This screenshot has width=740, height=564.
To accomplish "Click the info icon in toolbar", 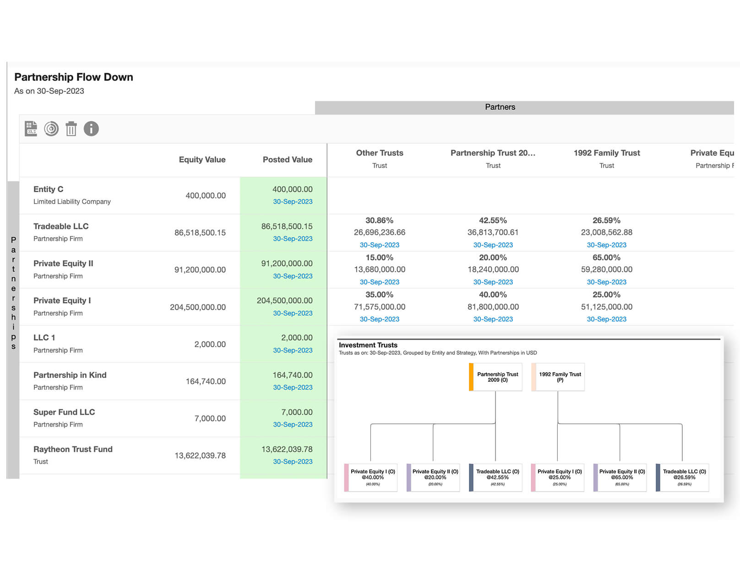I will pyautogui.click(x=91, y=129).
